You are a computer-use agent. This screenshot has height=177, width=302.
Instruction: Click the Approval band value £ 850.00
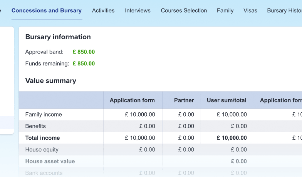tap(84, 52)
